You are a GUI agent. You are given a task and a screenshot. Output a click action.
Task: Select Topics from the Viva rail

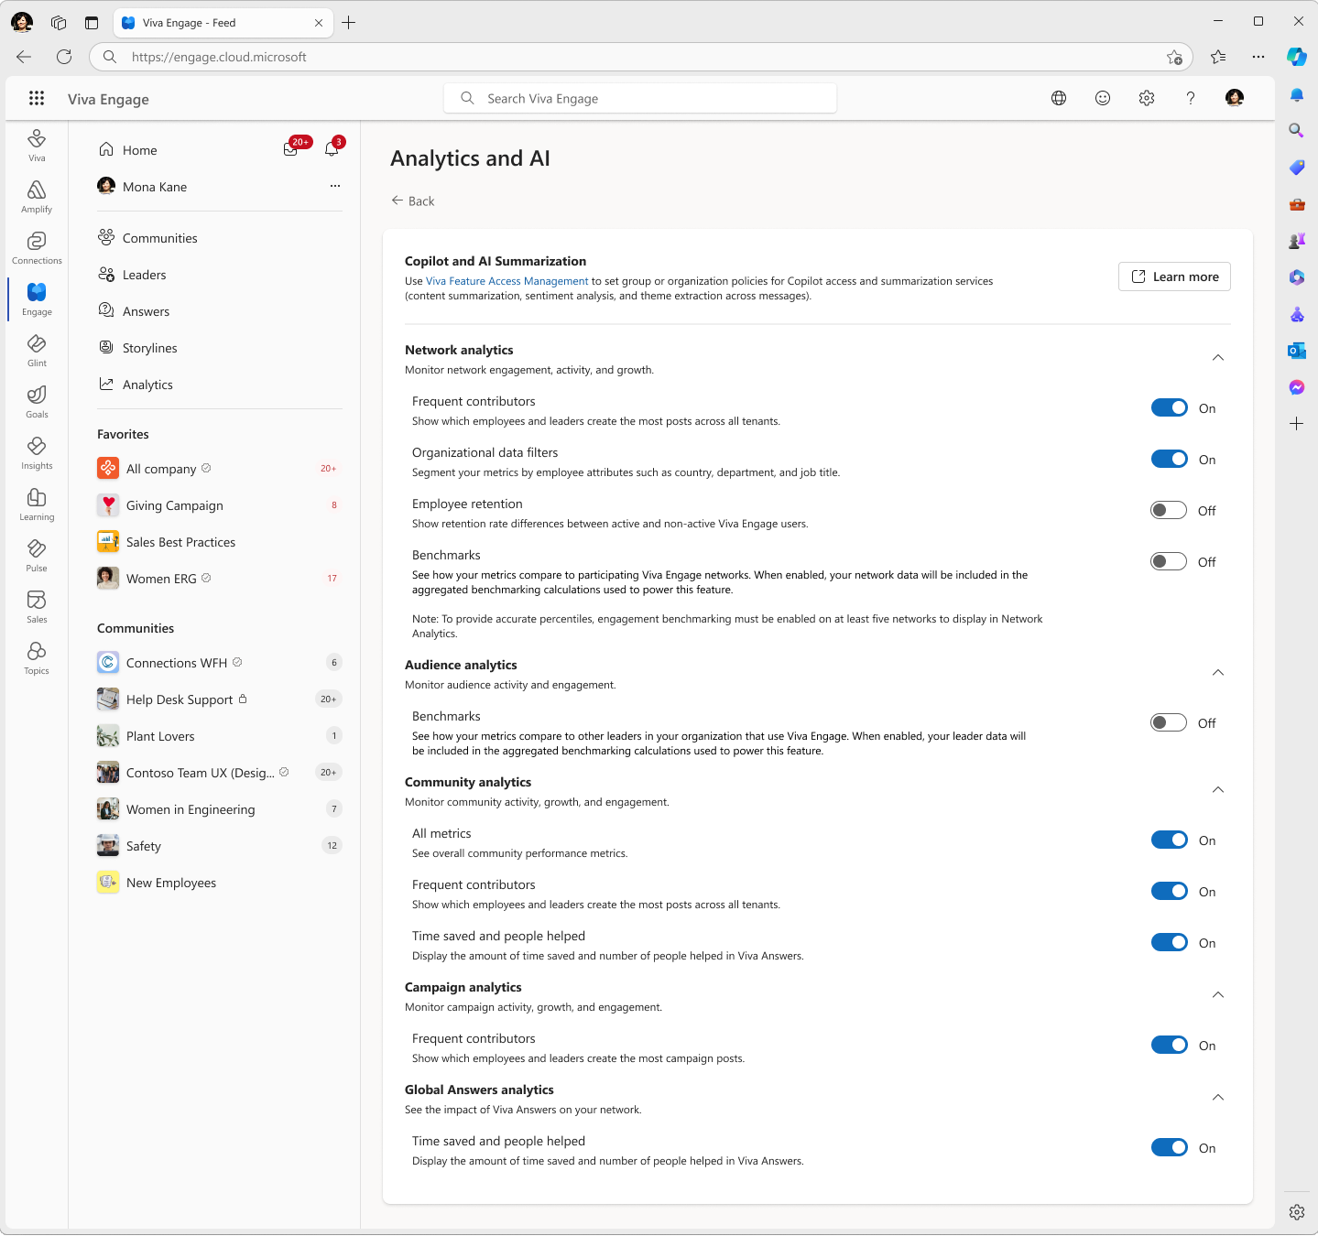pyautogui.click(x=36, y=656)
